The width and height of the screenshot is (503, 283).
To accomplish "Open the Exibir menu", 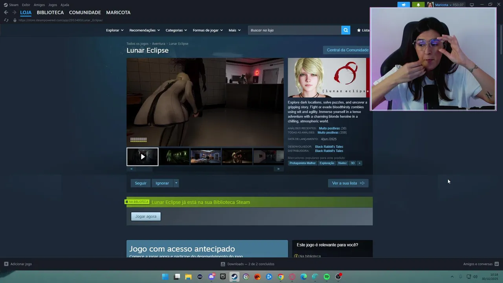I will click(26, 5).
